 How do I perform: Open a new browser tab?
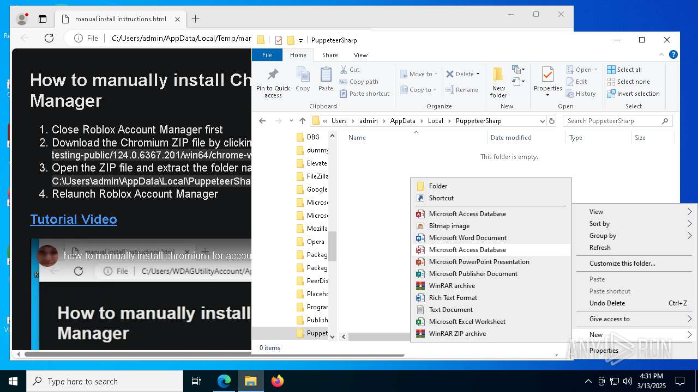[x=195, y=19]
